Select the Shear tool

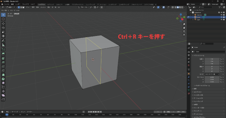tap(3, 95)
